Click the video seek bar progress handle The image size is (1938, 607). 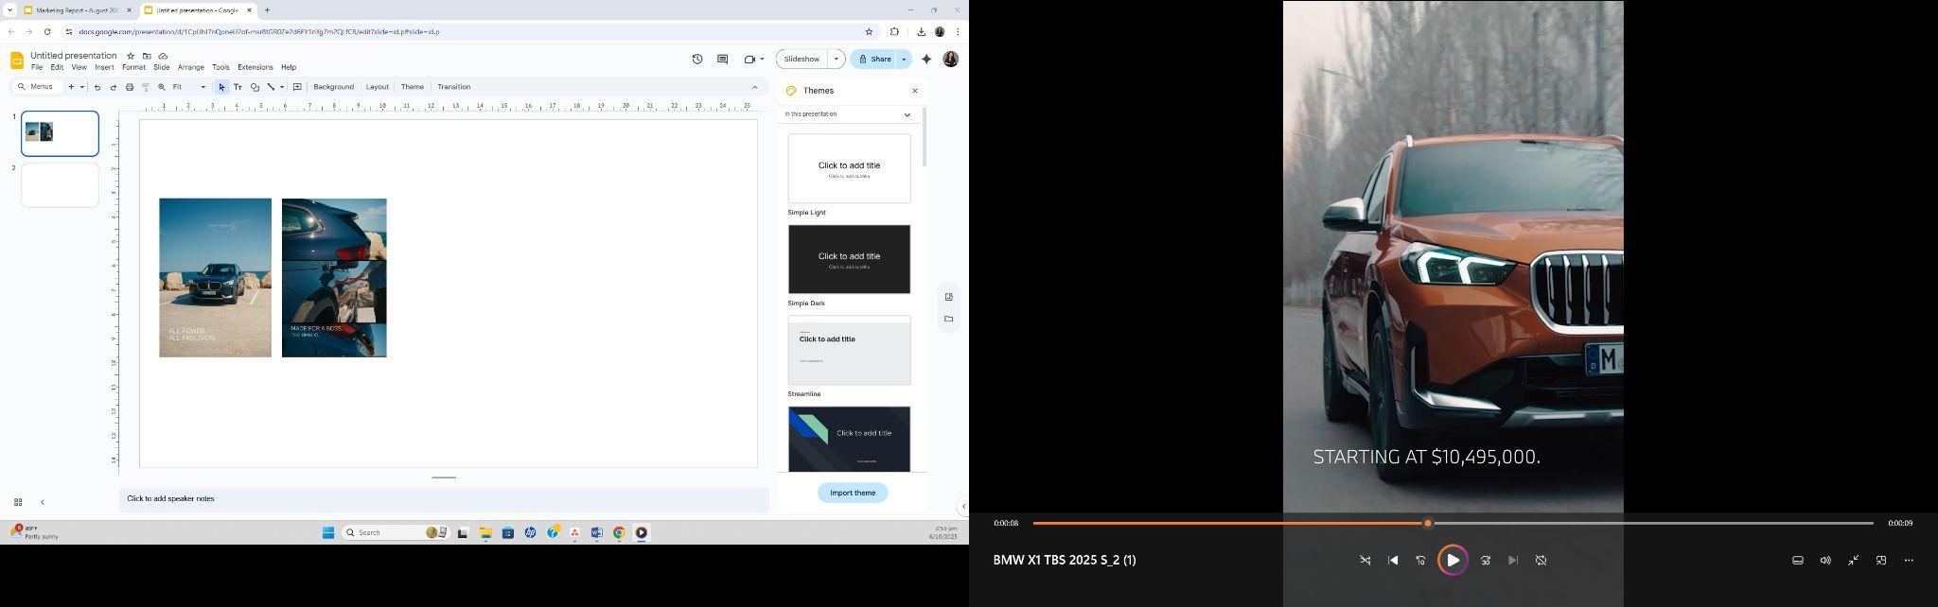(x=1428, y=523)
